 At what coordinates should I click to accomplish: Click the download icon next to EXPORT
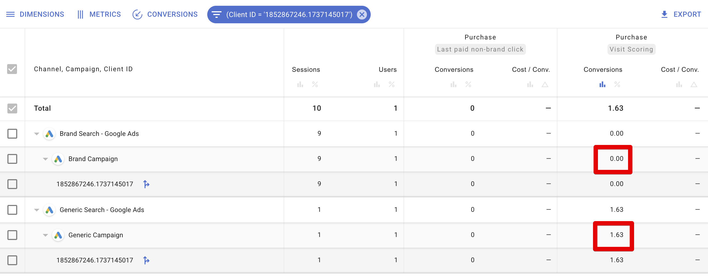(664, 14)
